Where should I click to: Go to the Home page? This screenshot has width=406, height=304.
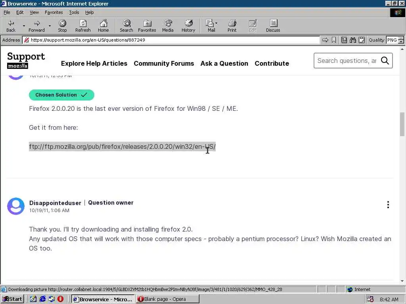[x=103, y=26]
